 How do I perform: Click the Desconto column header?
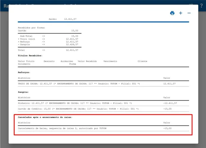point(49,61)
